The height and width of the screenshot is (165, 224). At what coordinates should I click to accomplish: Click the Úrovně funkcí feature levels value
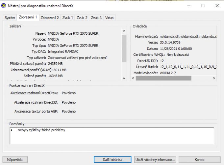tap(188, 67)
